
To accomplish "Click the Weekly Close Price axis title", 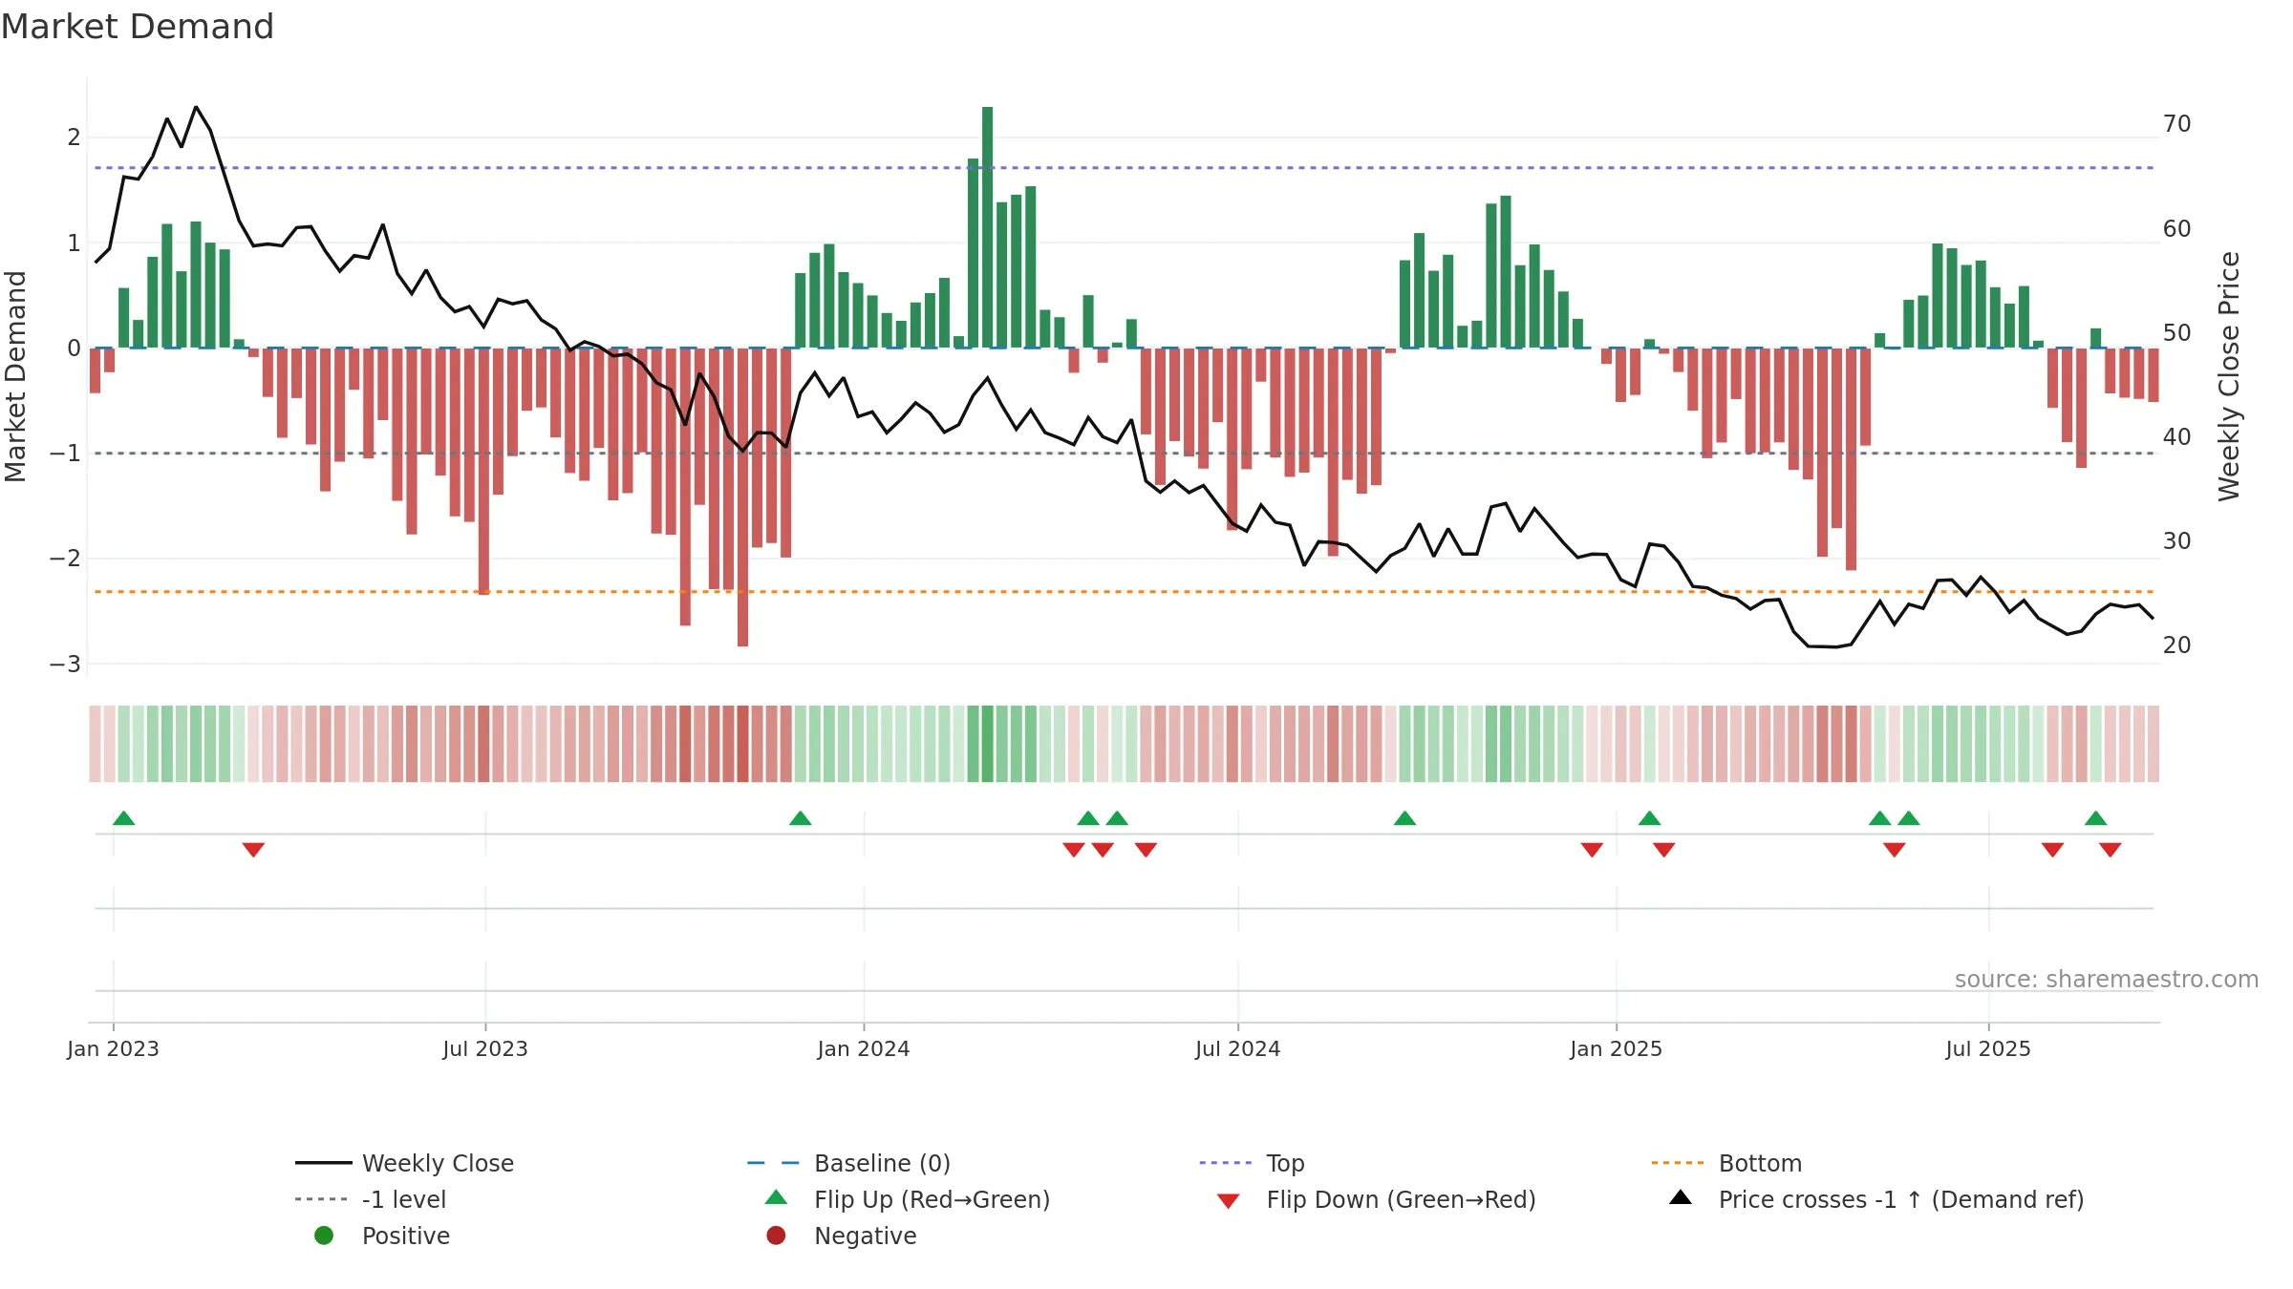I will pyautogui.click(x=2229, y=376).
